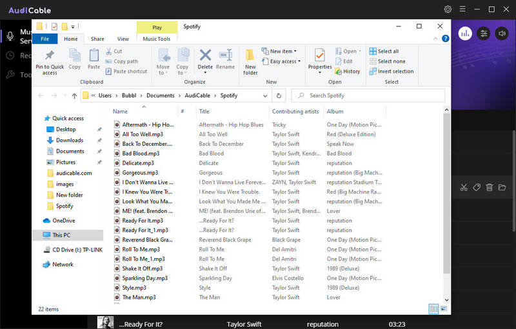The image size is (516, 329).
Task: Open the Open dropdown in ribbon
Action: coord(360,52)
